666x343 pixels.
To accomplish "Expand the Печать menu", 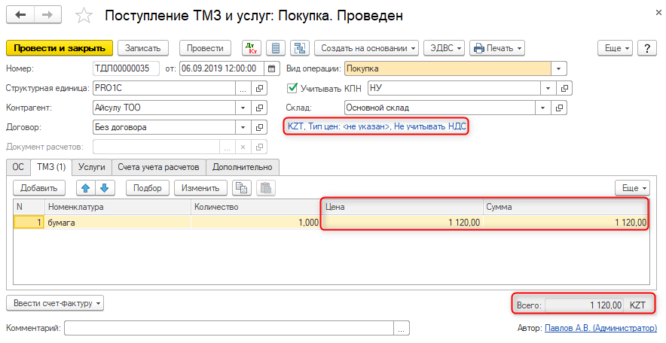I will point(496,48).
